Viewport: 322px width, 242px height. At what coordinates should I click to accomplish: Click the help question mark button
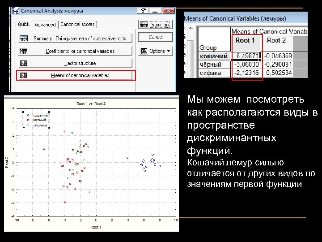click(143, 11)
